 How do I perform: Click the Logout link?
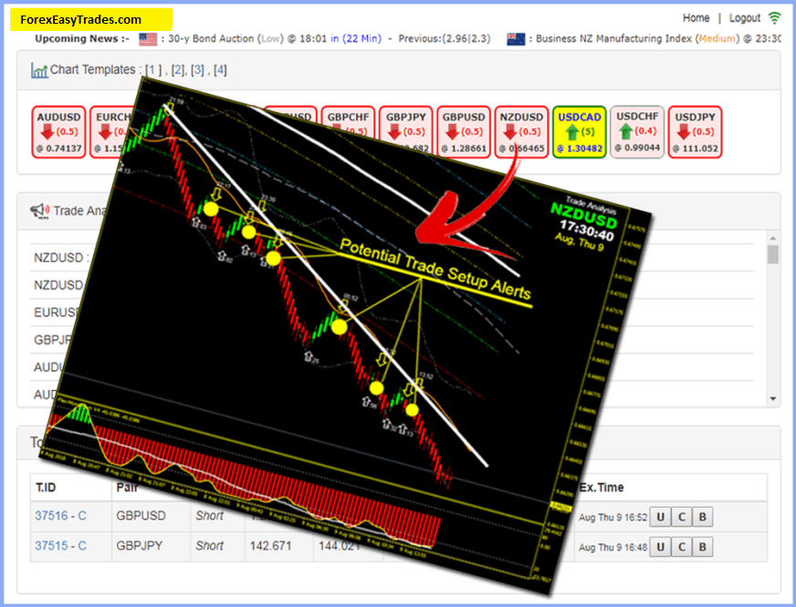pos(745,18)
